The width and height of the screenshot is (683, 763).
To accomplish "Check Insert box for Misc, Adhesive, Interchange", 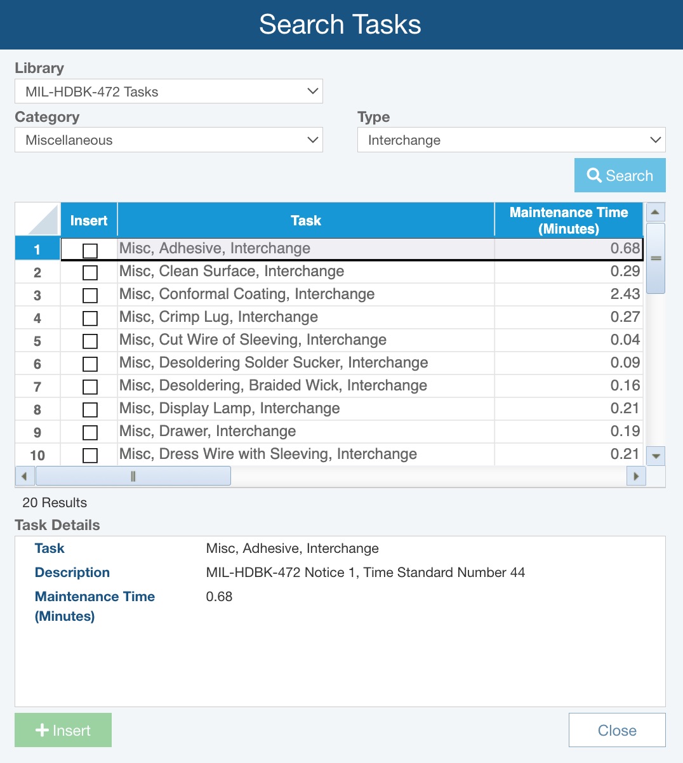I will tap(90, 251).
